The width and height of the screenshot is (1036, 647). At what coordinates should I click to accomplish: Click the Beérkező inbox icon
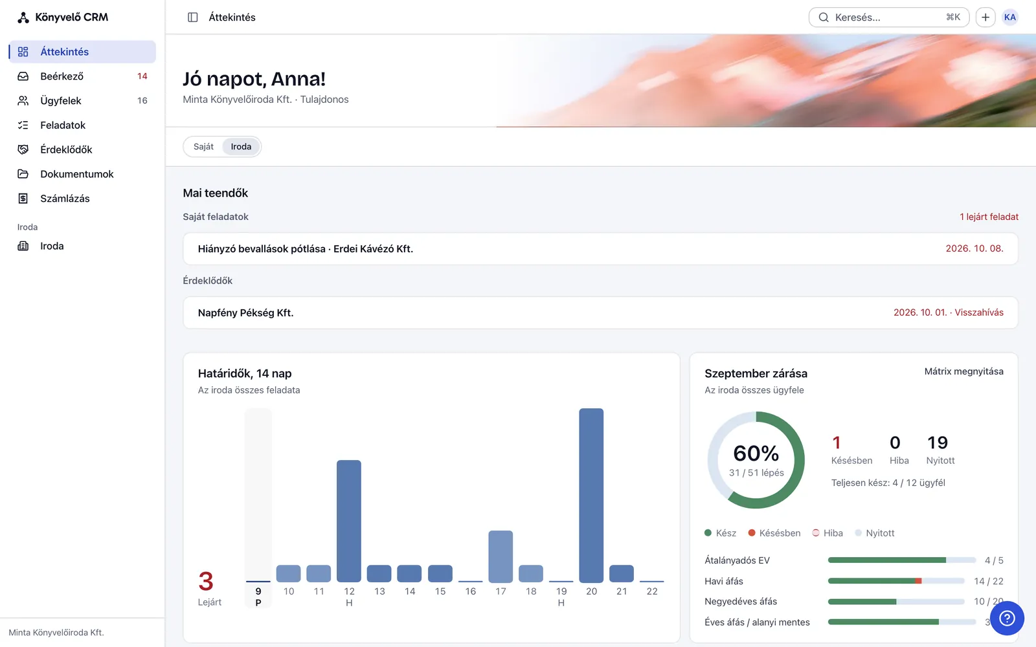[x=23, y=76]
